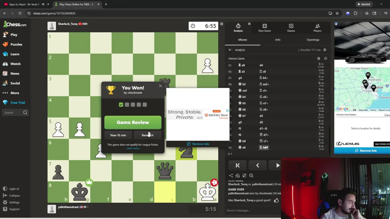Screen dimensions: 390x219
Task: Step back one move
Action: coord(257,165)
